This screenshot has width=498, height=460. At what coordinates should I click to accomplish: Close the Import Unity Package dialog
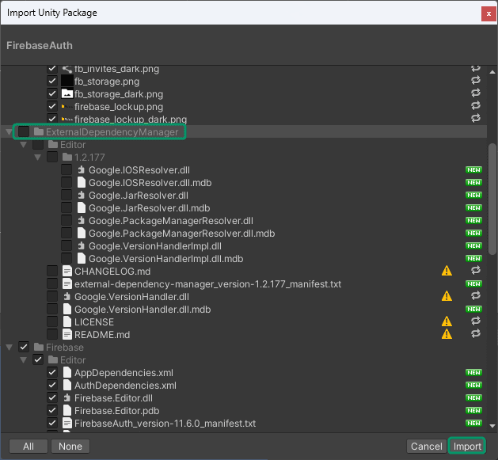488,14
